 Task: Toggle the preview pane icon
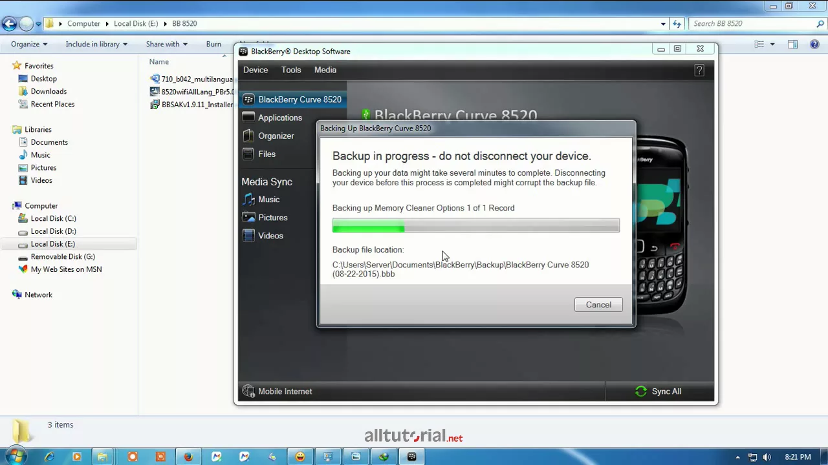(x=792, y=44)
